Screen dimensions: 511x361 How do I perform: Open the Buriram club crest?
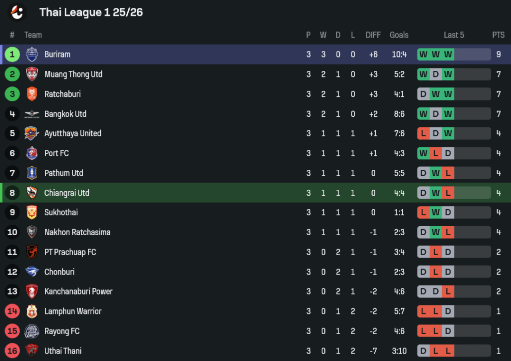pos(32,54)
